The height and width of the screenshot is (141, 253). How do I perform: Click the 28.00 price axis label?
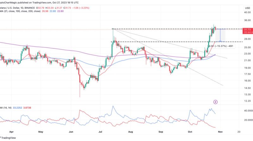247,39
